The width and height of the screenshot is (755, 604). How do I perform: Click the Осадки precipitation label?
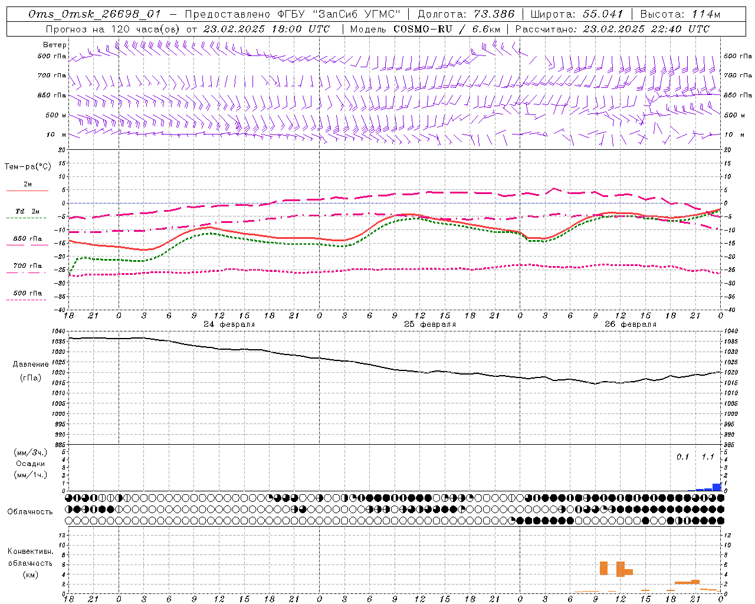click(31, 464)
